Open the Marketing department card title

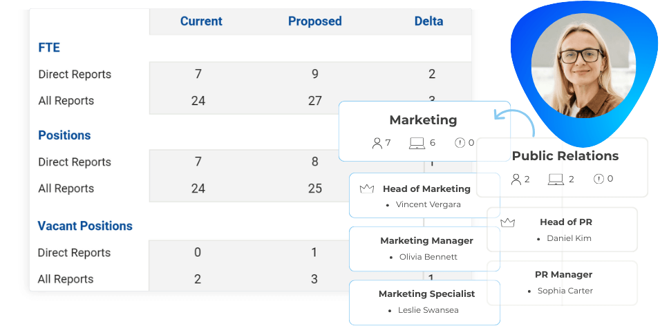pyautogui.click(x=423, y=120)
